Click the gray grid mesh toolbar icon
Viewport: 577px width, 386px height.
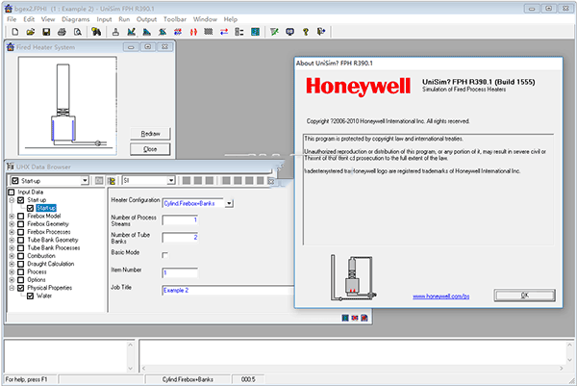coord(209,32)
